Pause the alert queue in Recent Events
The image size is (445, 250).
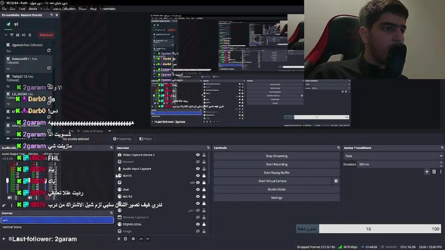17,35
